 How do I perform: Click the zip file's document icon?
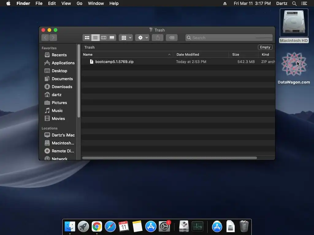tap(91, 62)
